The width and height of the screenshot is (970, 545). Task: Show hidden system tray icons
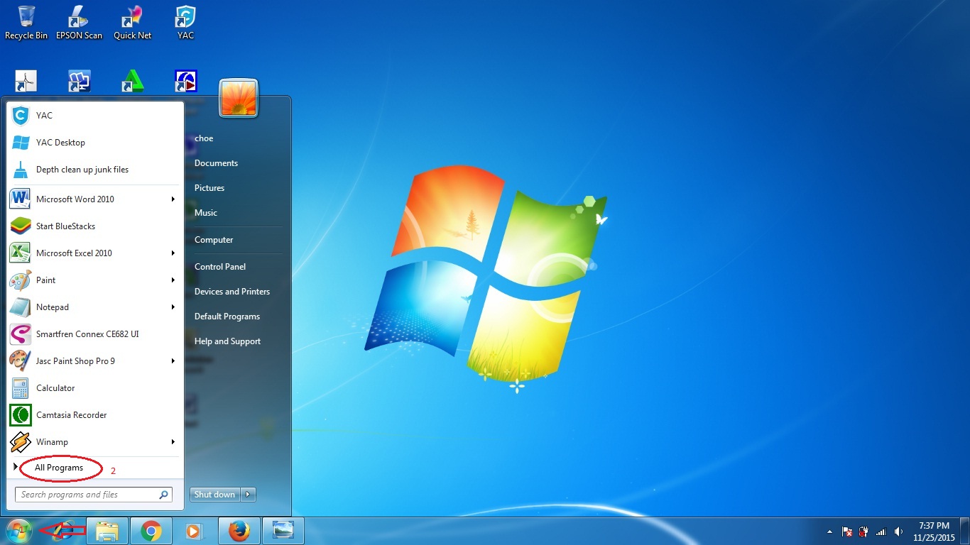tap(829, 532)
